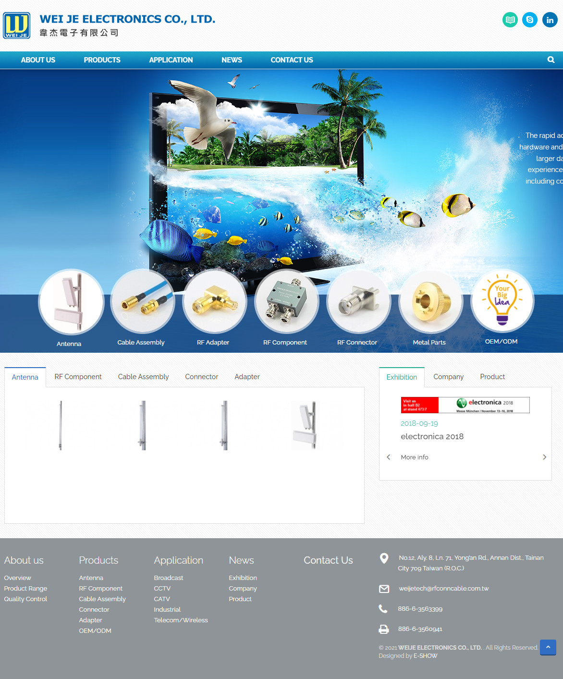Screen dimensions: 563x679
Task: Open the NEWS menu
Action: click(232, 60)
